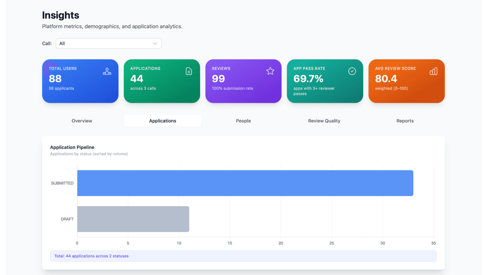Viewport: 487px width, 275px height.
Task: Click the APP PASS RATE card title
Action: [309, 68]
